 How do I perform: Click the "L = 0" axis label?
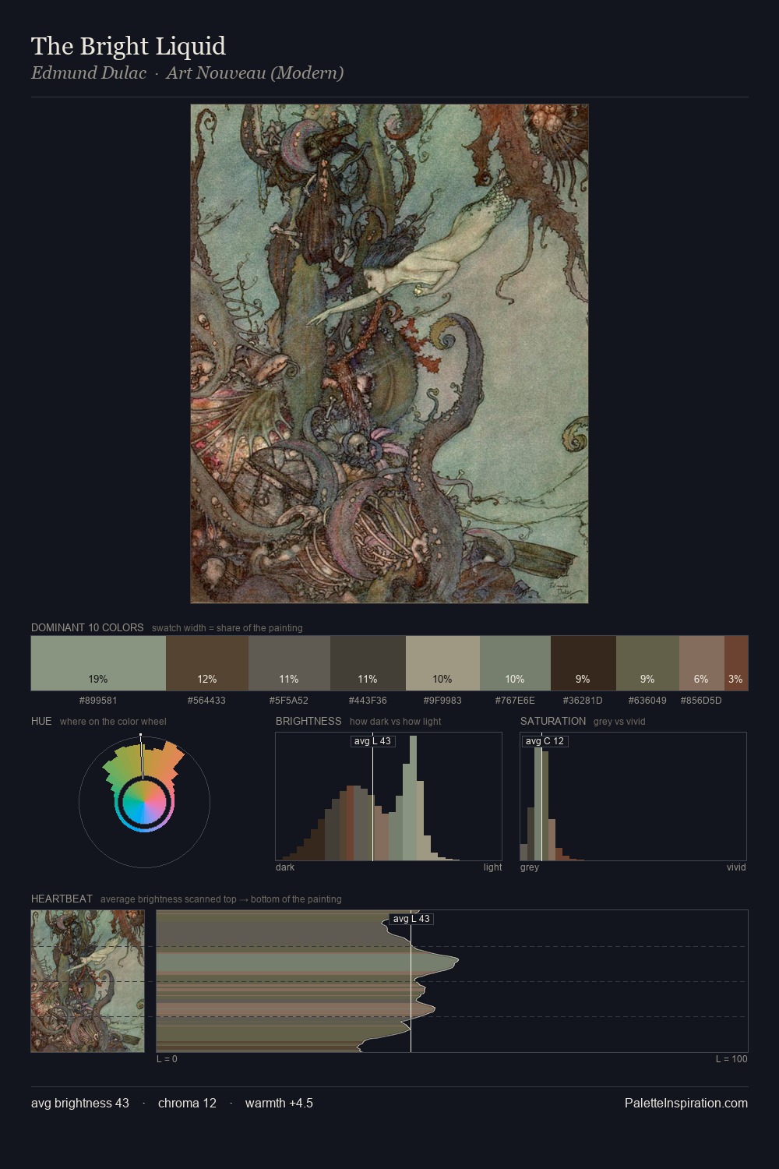[x=167, y=1059]
